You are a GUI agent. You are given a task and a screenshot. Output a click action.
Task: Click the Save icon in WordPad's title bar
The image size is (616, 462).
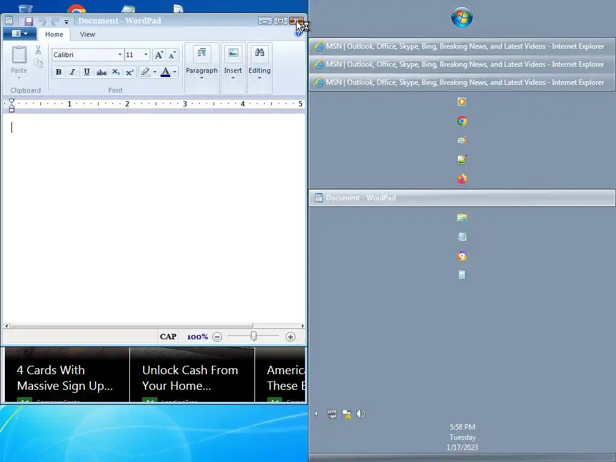pos(29,21)
